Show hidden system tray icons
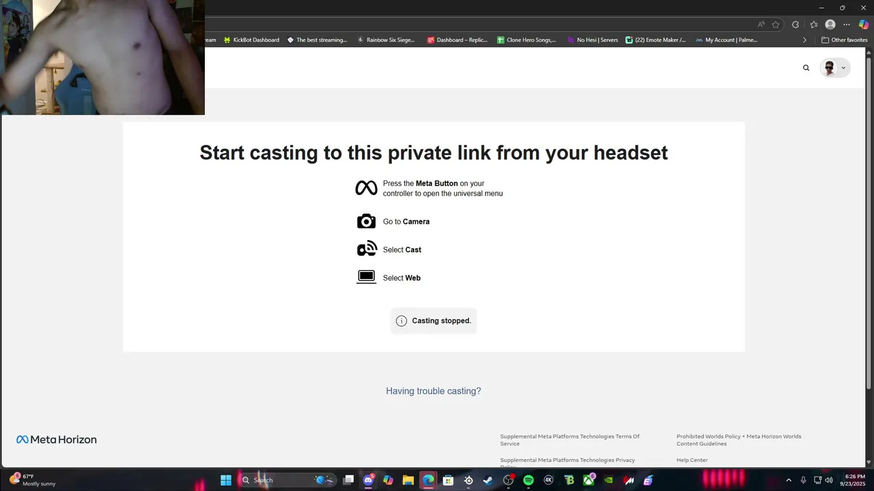The height and width of the screenshot is (491, 874). coord(789,480)
